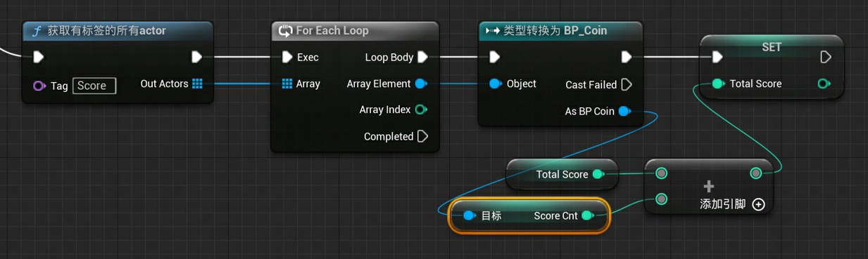Viewport: 868px width, 259px height.
Task: Click the add node bottom input pin
Action: coord(661,199)
